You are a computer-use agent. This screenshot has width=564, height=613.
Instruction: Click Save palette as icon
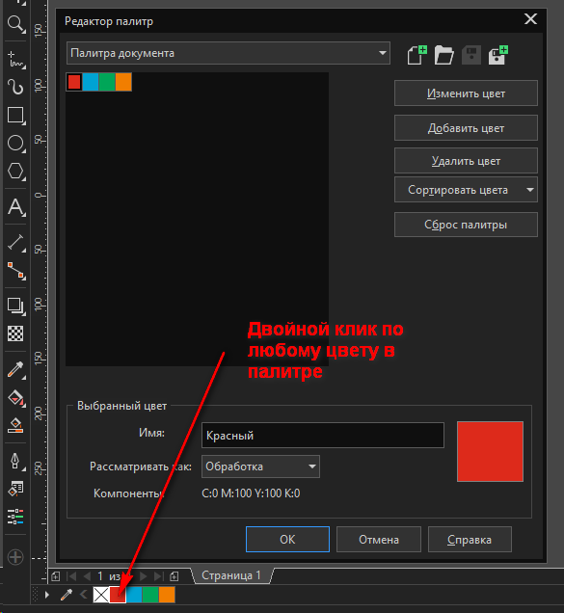(497, 55)
